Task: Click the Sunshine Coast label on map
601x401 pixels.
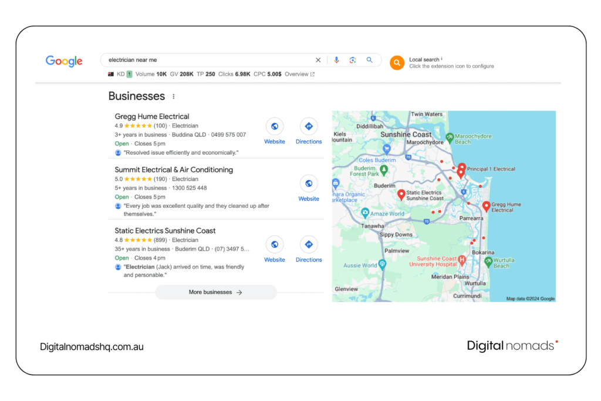Action: [406, 134]
